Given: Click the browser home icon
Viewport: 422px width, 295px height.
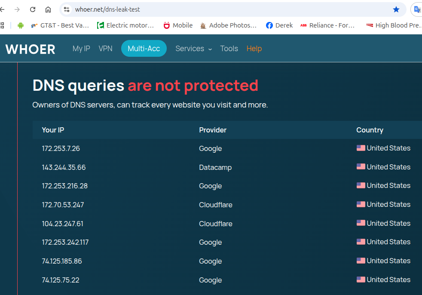Looking at the screenshot, I should (x=48, y=9).
